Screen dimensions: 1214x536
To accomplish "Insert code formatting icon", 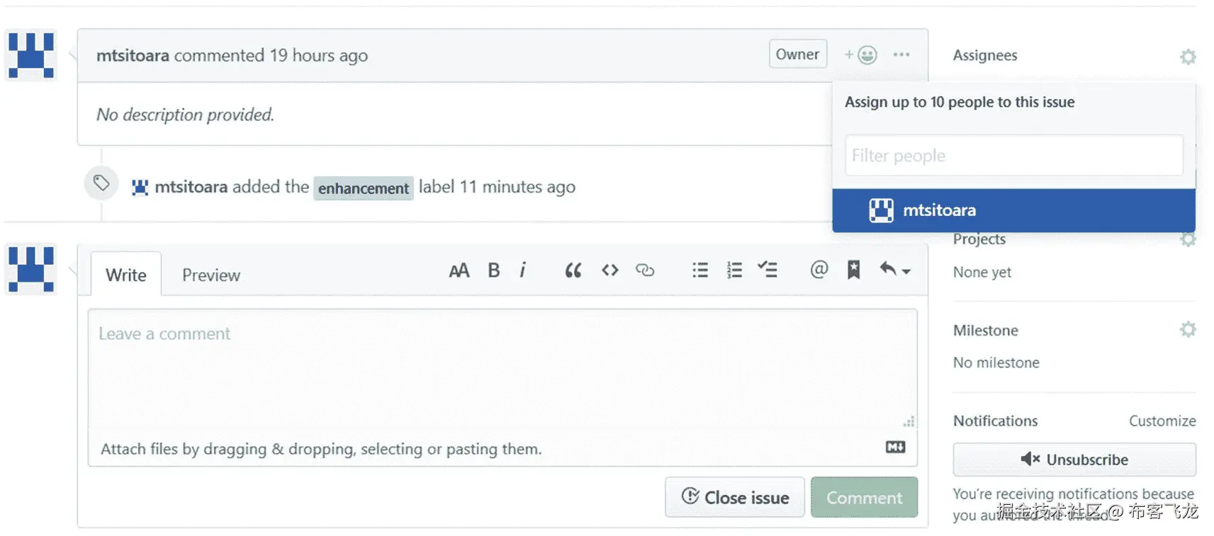I will (609, 270).
